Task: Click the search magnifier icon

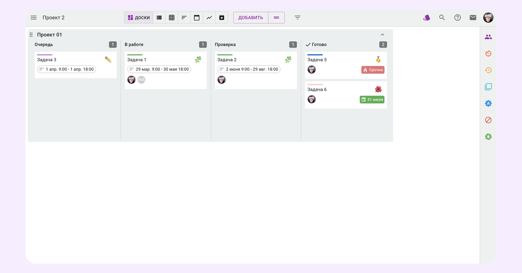Action: tap(442, 18)
